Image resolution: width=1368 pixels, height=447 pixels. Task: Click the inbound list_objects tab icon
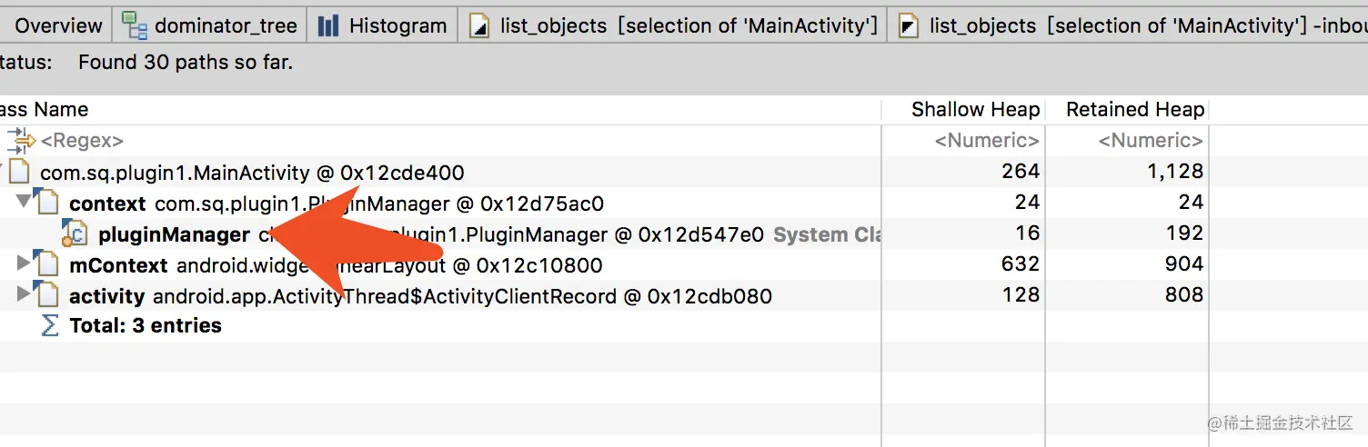tap(908, 26)
